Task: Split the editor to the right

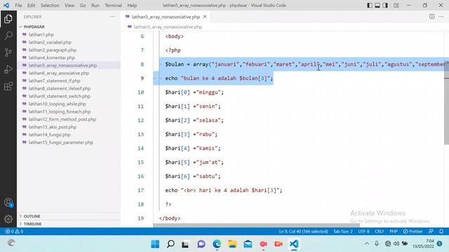Action: [x=432, y=17]
